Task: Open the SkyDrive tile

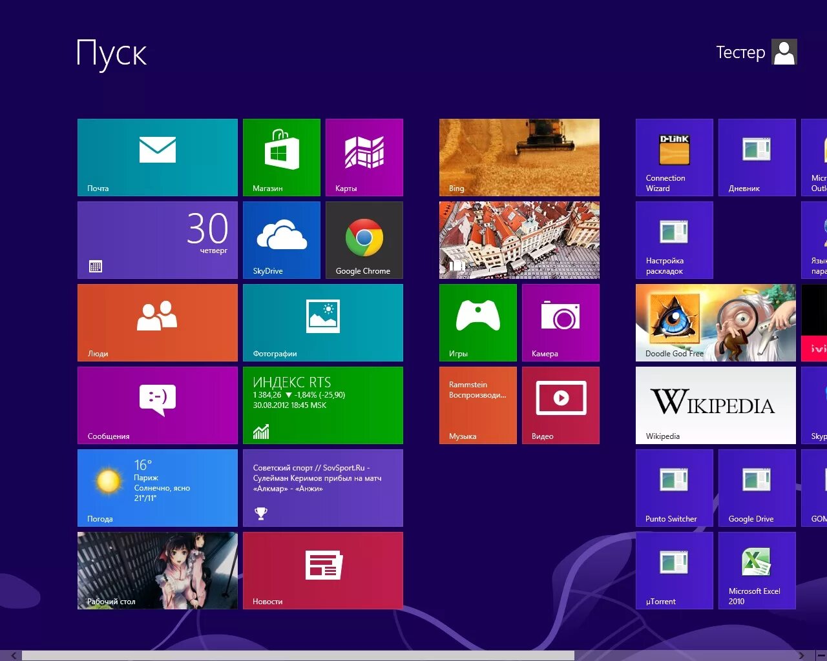Action: click(x=282, y=240)
